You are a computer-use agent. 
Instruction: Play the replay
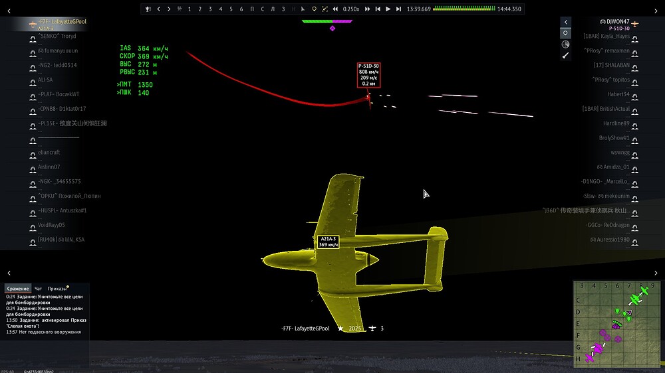pyautogui.click(x=388, y=9)
